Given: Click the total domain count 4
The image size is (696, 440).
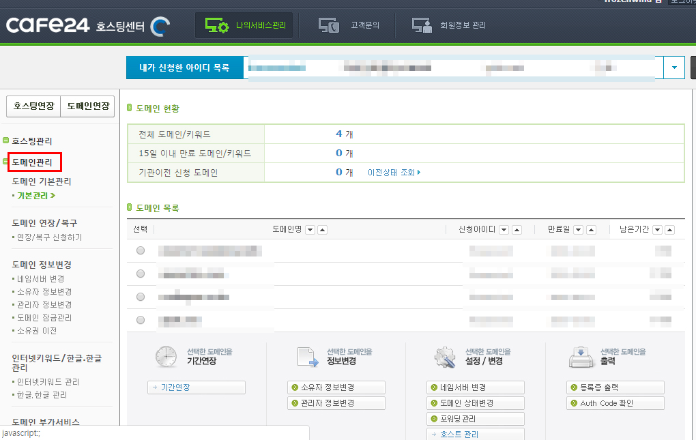Looking at the screenshot, I should (x=338, y=134).
